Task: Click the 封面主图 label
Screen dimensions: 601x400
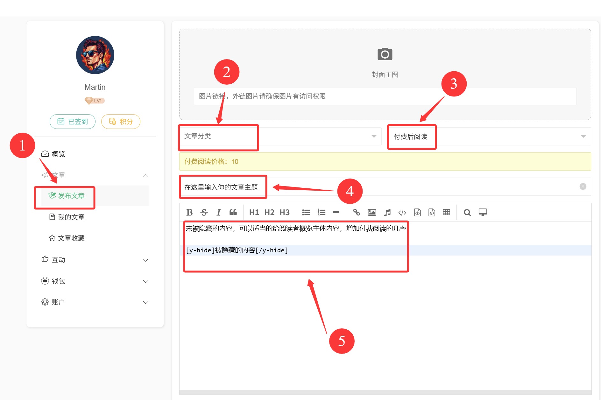Action: [x=385, y=74]
